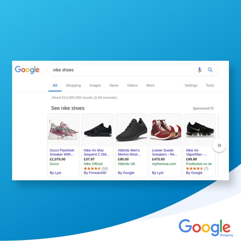Switch to the Images tab
The height and width of the screenshot is (241, 241).
point(95,85)
